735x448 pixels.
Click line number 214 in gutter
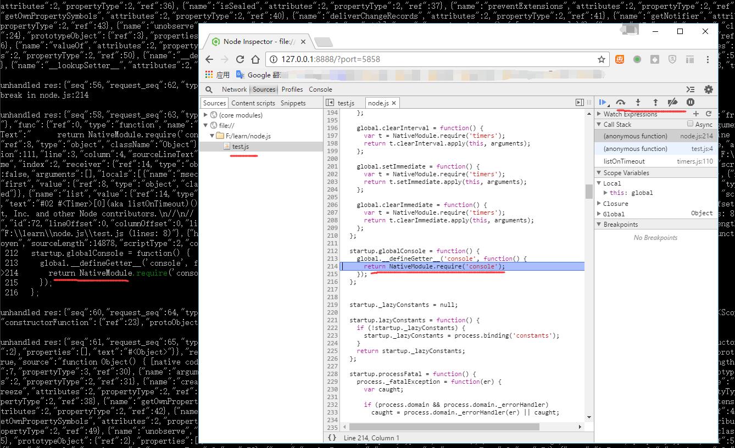coord(332,266)
